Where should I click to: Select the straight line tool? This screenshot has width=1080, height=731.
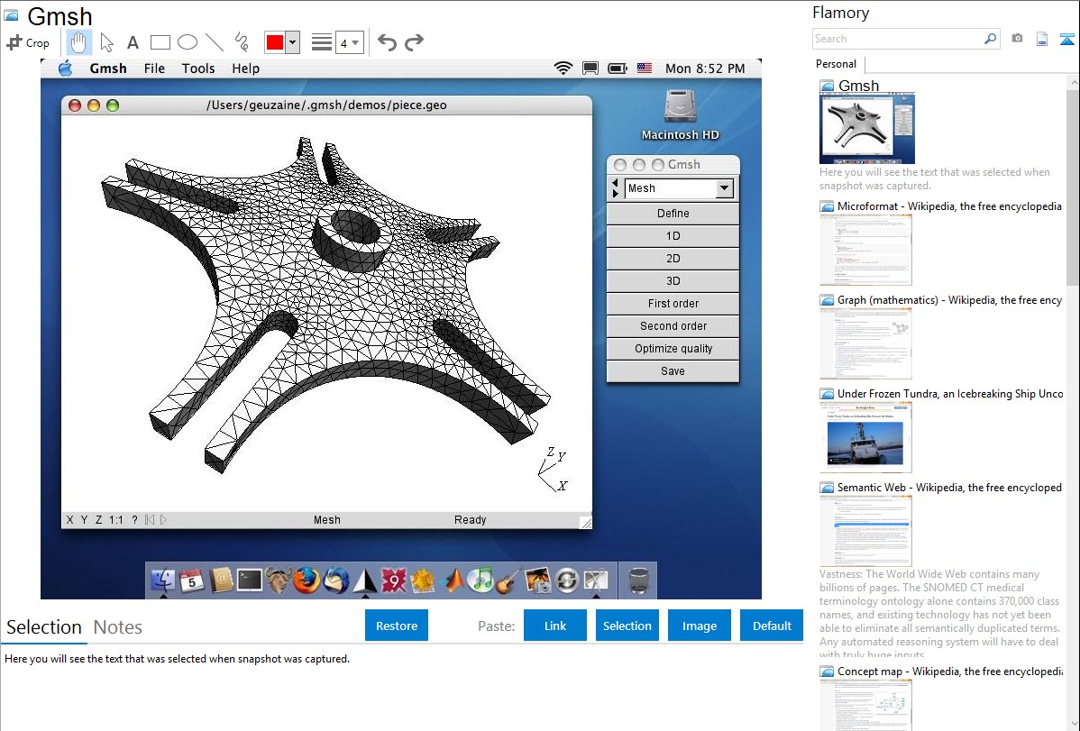click(215, 42)
